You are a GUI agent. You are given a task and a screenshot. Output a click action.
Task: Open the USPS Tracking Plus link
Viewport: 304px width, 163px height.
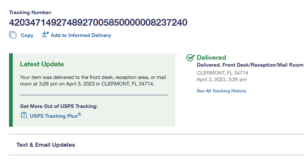pos(55,116)
